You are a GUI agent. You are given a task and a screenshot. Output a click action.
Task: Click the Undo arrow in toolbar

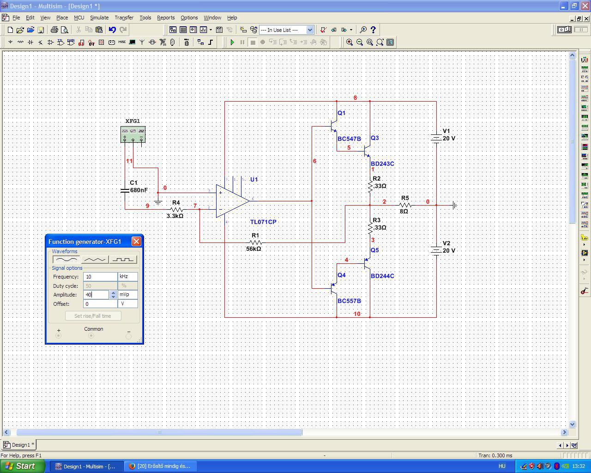(112, 30)
